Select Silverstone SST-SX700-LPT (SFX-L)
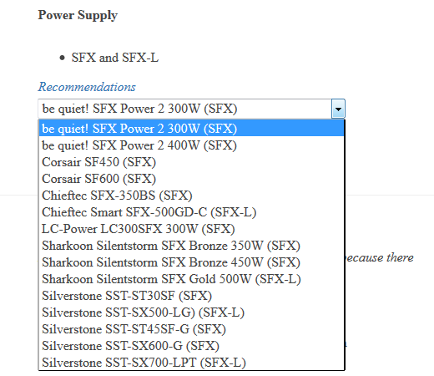This screenshot has height=376, width=434. coord(191,363)
